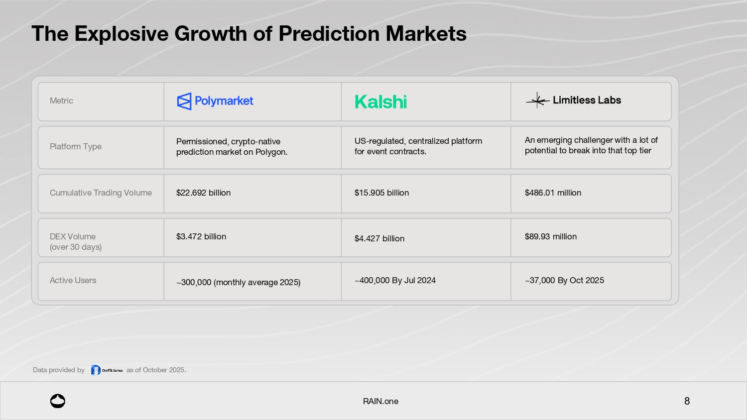Select the Limitless Labs heading text
Viewport: 747px width, 420px height.
[587, 101]
